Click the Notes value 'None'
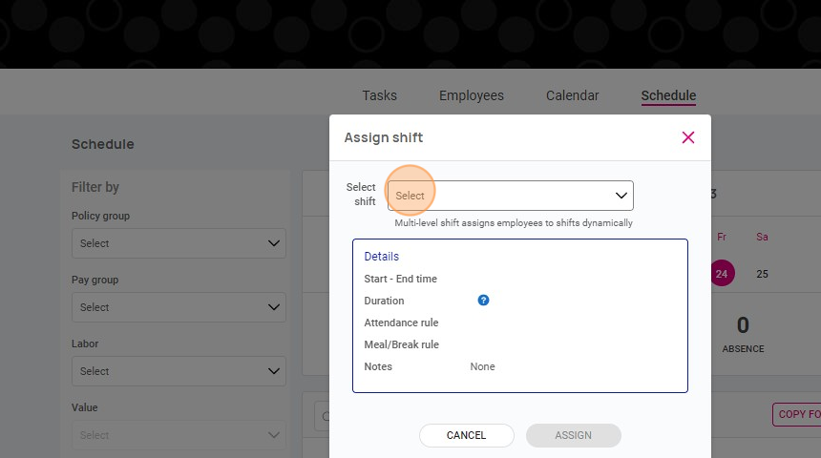This screenshot has width=821, height=458. coord(482,366)
